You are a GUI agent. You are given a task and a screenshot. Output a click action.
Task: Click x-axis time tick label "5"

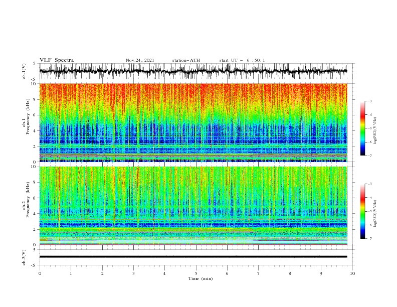196,273
